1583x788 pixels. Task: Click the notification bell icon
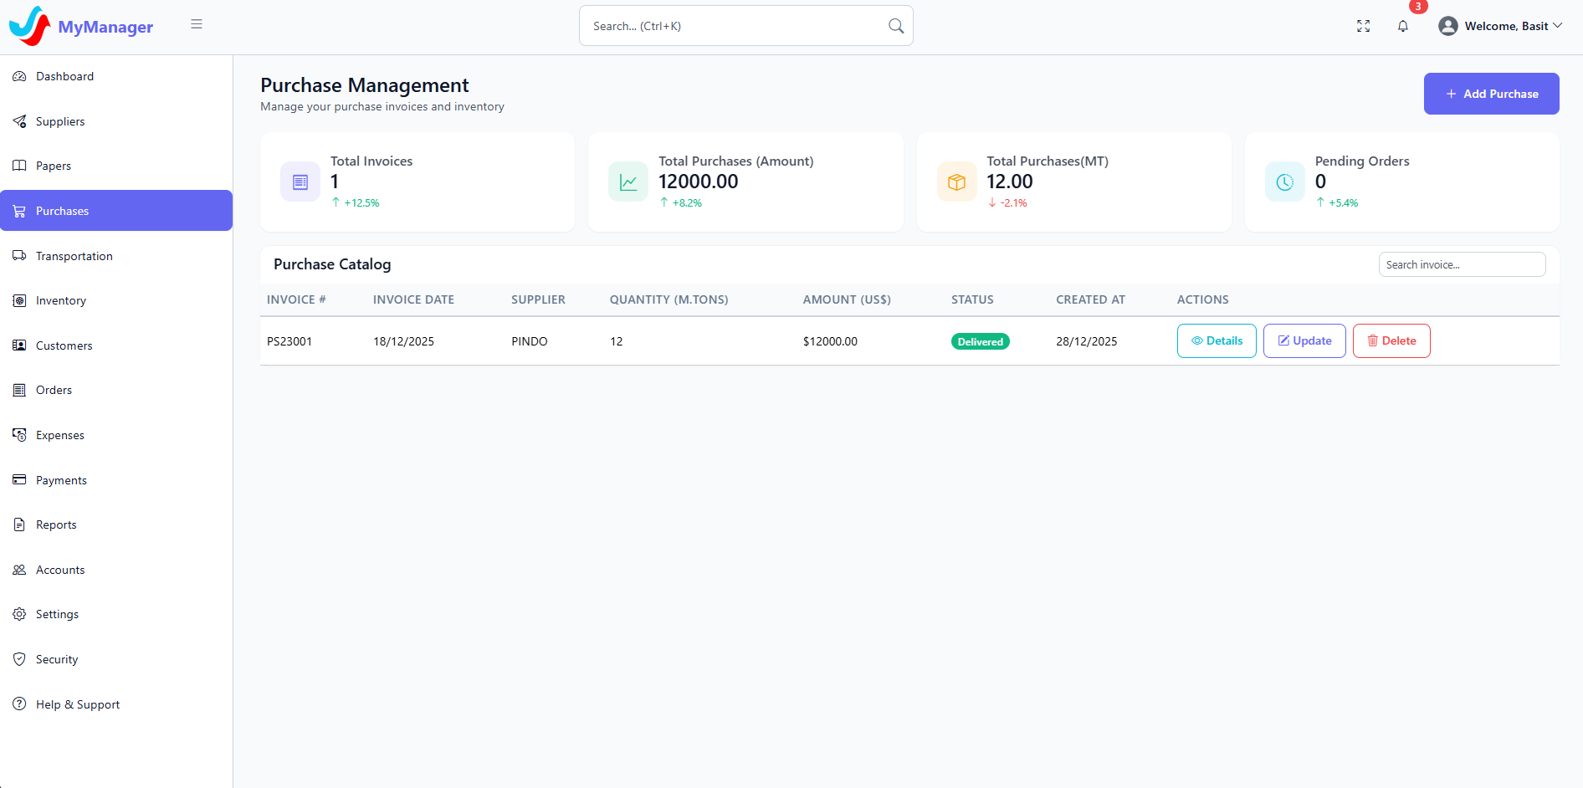click(1403, 26)
